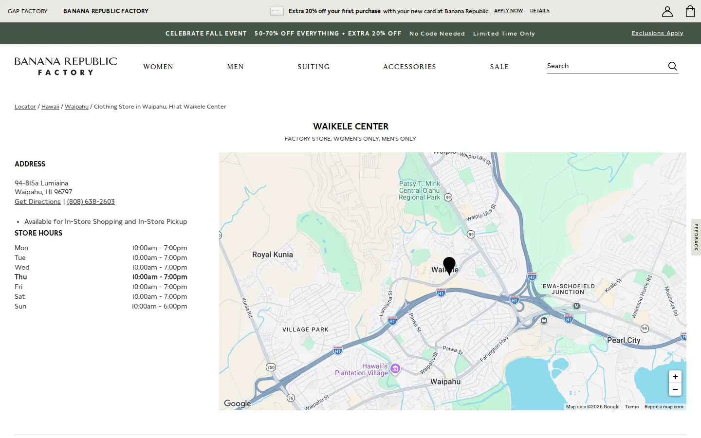Click the credit card image icon

point(277,11)
